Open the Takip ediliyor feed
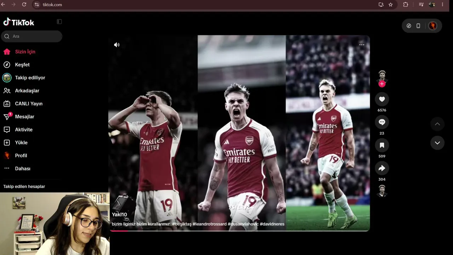This screenshot has width=453, height=255. [31, 78]
